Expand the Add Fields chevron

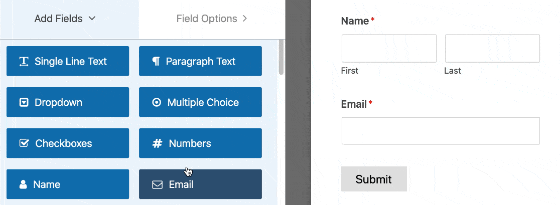tap(92, 19)
